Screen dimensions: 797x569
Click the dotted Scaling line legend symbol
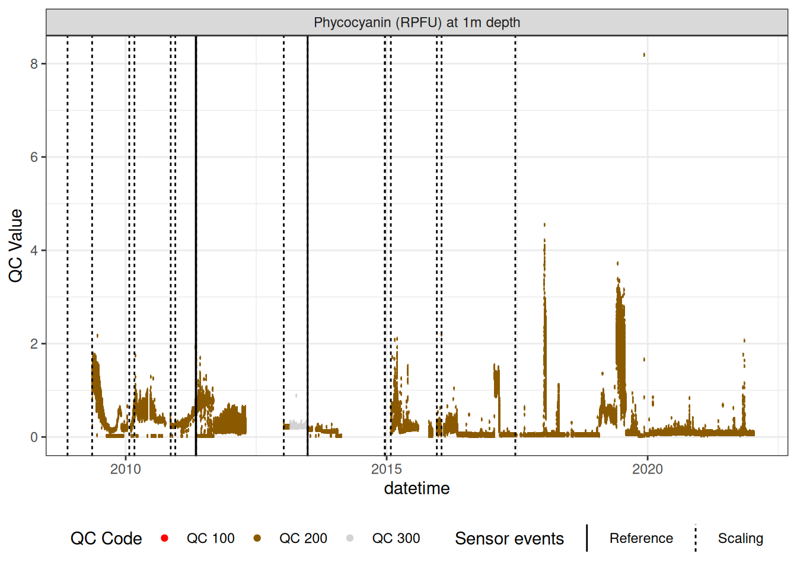tap(696, 538)
